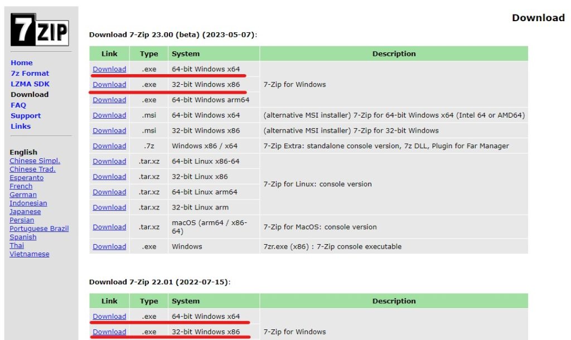
Task: Switch language to Spanish
Action: [x=23, y=237]
